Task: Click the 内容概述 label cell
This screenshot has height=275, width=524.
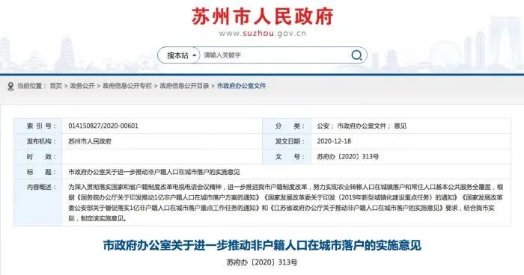Action: (x=37, y=203)
